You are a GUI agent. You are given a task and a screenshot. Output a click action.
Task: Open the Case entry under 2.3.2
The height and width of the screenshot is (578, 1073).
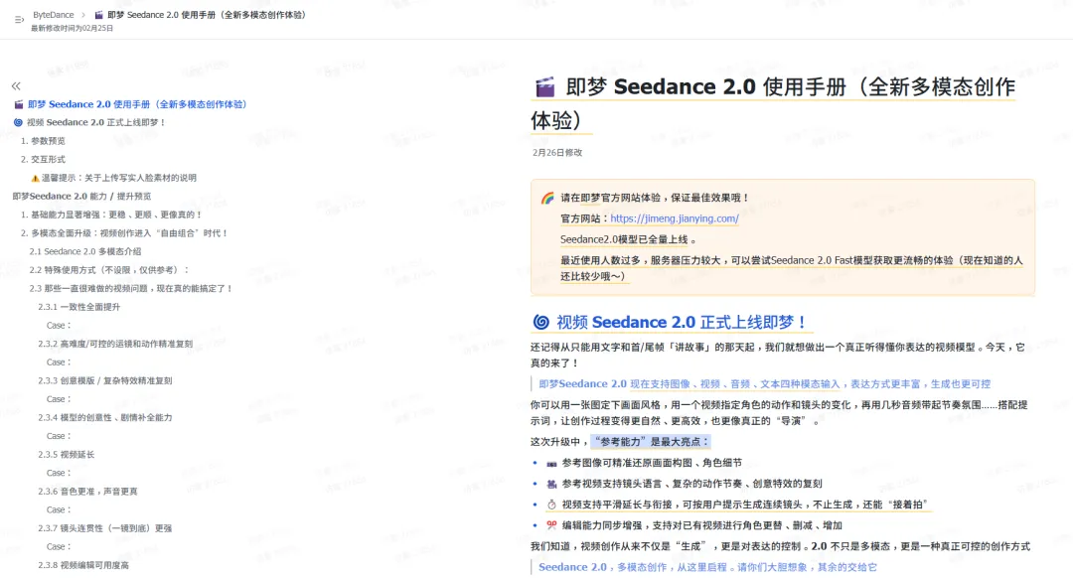[59, 362]
